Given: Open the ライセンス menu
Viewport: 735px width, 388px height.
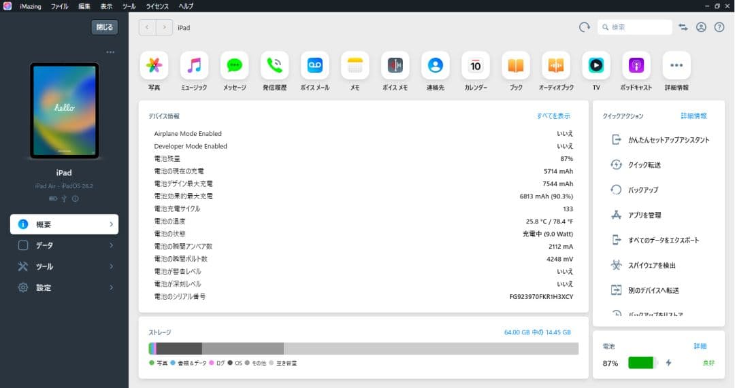Looking at the screenshot, I should 157,6.
